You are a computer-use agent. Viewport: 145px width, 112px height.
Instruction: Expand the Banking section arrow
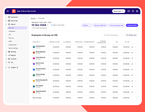pyautogui.click(x=6, y=52)
